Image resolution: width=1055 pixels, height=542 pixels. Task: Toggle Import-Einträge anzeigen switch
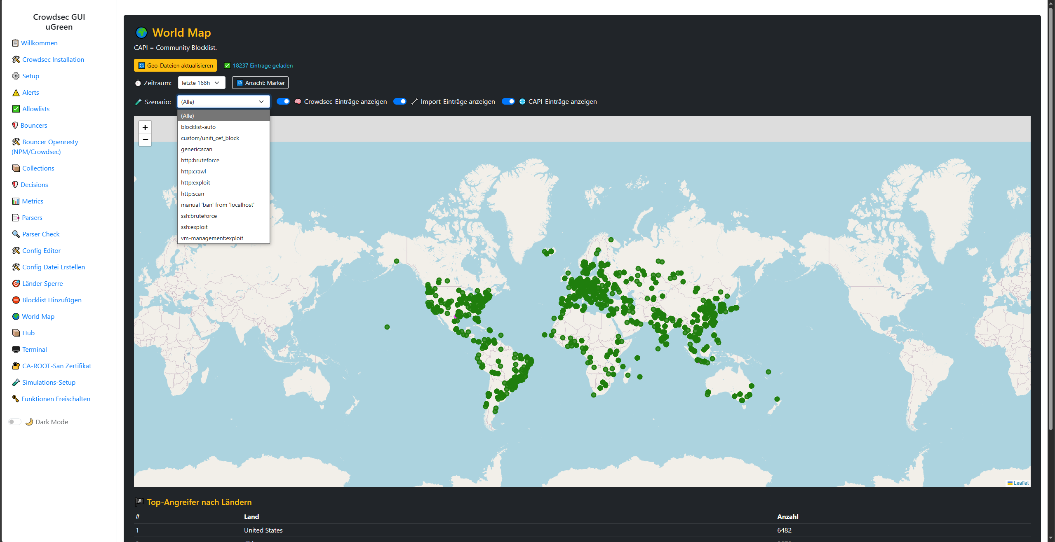tap(400, 102)
